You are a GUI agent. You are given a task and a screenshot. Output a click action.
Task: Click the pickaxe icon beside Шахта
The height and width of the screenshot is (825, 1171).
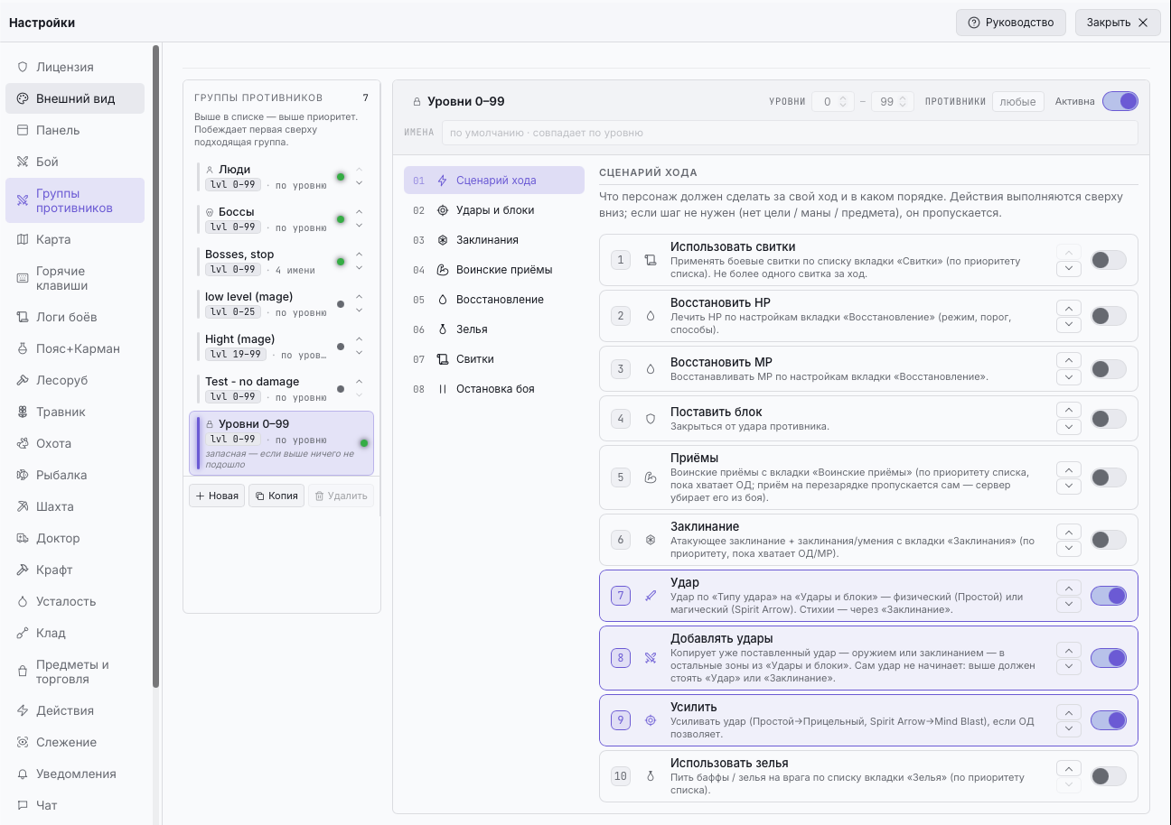[x=23, y=506]
